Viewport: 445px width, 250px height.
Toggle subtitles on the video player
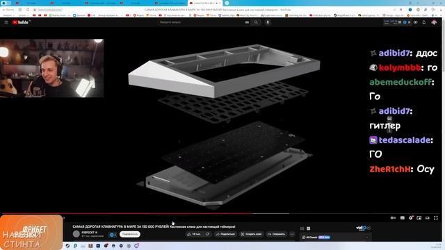(x=402, y=217)
